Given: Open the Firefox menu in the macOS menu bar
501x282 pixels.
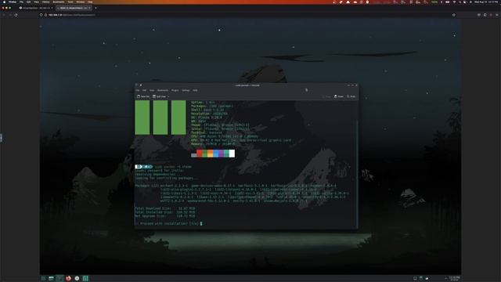Looking at the screenshot, I should pyautogui.click(x=13, y=2).
